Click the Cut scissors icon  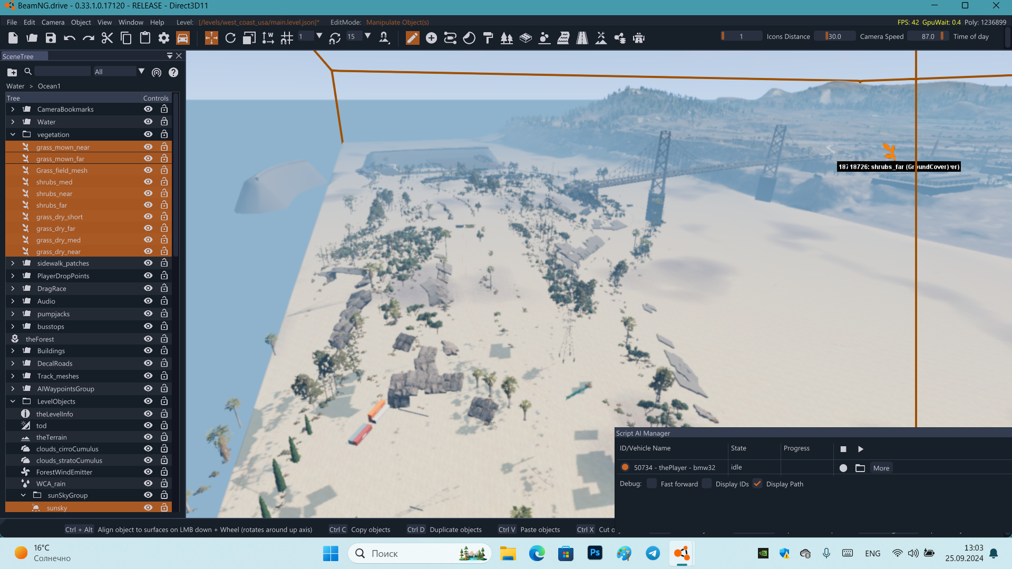pos(107,38)
